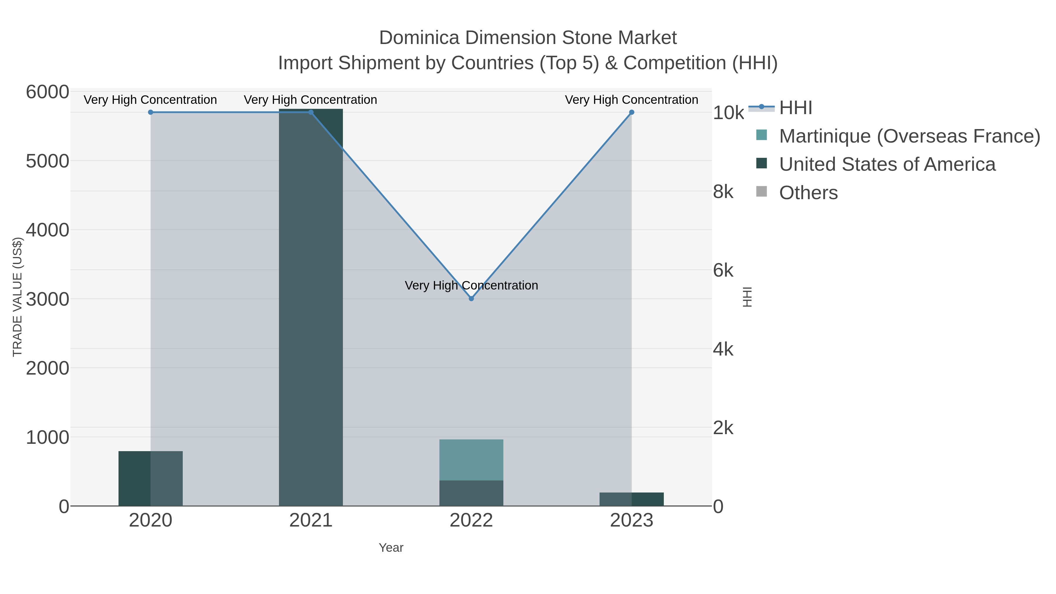This screenshot has width=1056, height=594.
Task: Click the 4k HHI axis tick
Action: coord(723,349)
